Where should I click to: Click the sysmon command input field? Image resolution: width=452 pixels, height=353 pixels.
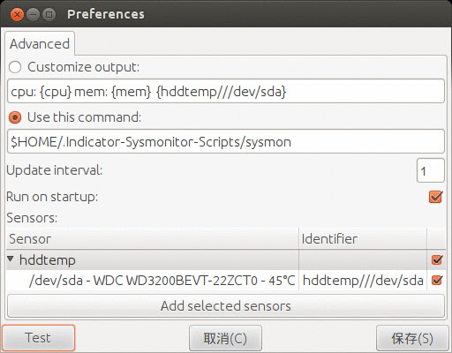pyautogui.click(x=226, y=141)
